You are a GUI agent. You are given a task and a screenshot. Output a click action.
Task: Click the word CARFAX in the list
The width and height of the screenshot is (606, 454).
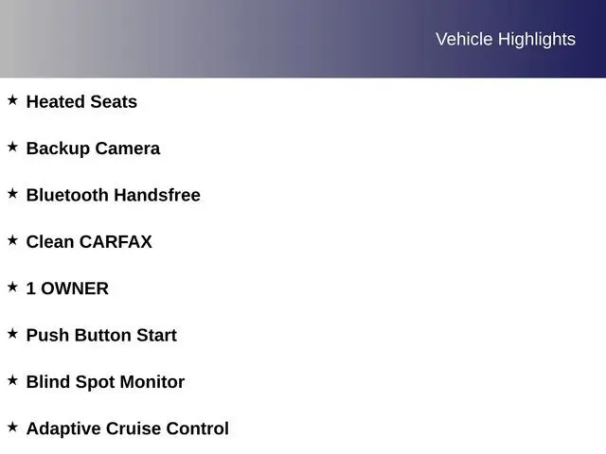point(116,242)
